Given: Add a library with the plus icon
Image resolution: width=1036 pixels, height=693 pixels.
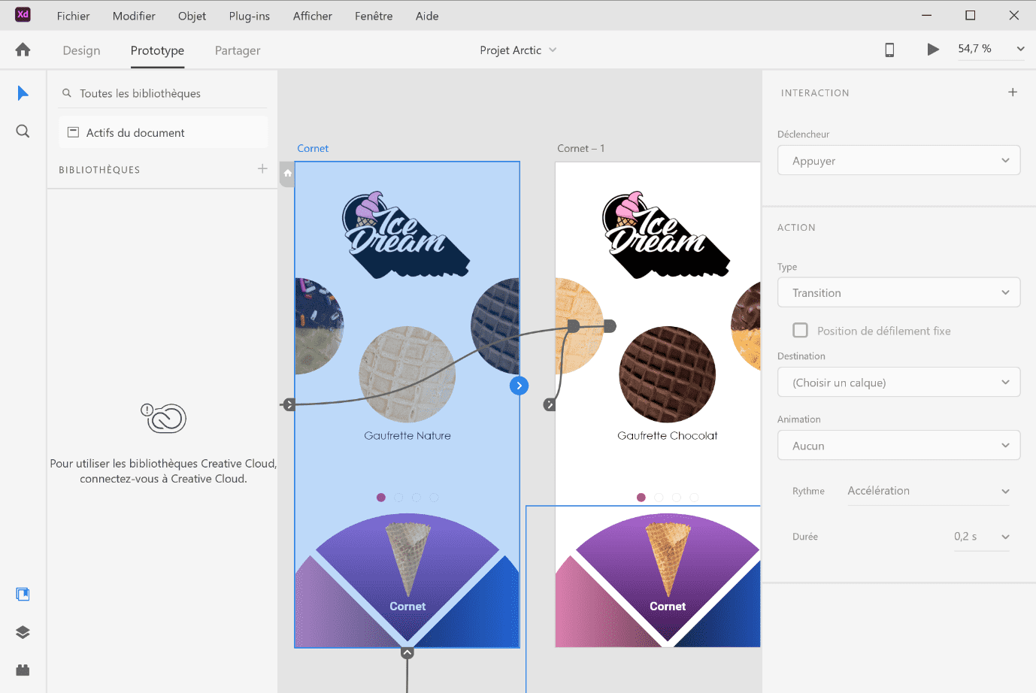Looking at the screenshot, I should 262,168.
